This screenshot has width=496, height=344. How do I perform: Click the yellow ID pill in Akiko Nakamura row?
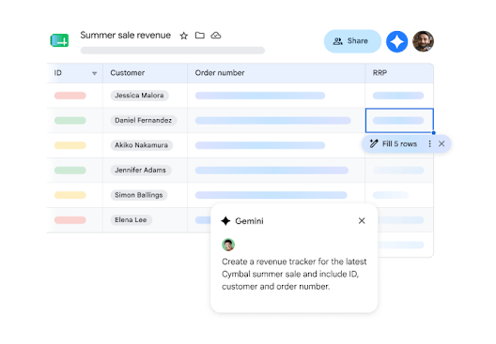point(70,145)
